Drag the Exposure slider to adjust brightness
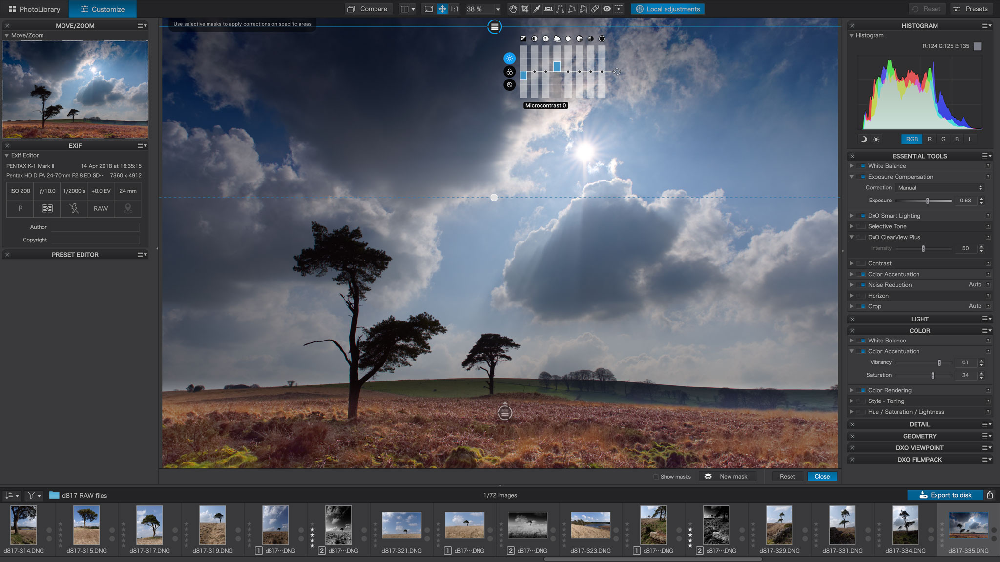The image size is (1000, 562). pos(926,200)
